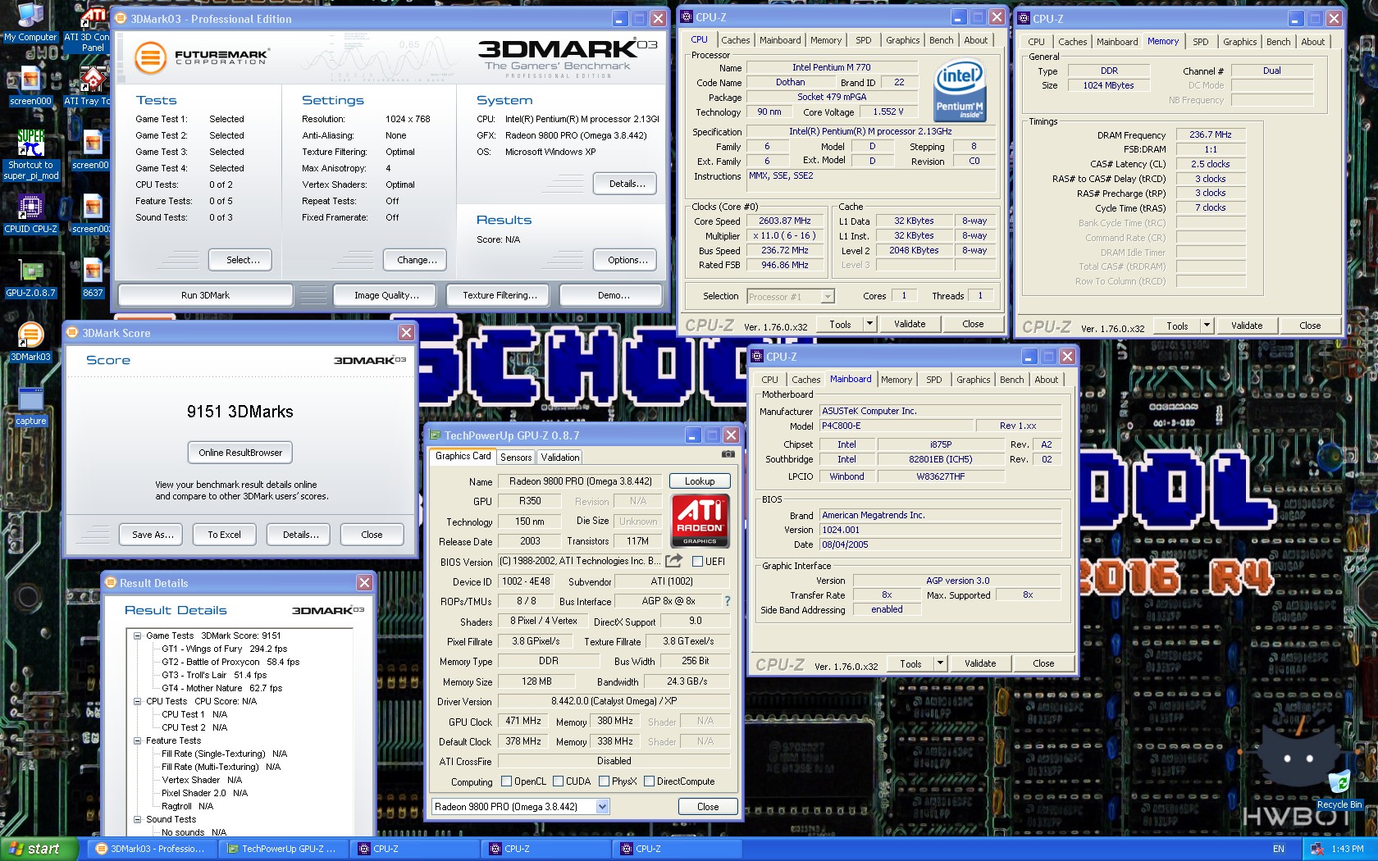Open Tools dropdown arrow in CPU-Z Memory window
Screen dimensions: 1378x861
(x=1207, y=326)
